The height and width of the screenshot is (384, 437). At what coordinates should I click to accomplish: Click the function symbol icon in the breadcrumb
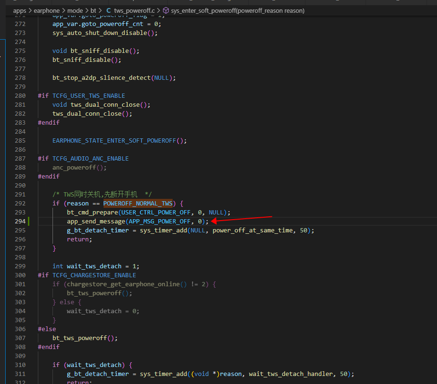[x=166, y=10]
